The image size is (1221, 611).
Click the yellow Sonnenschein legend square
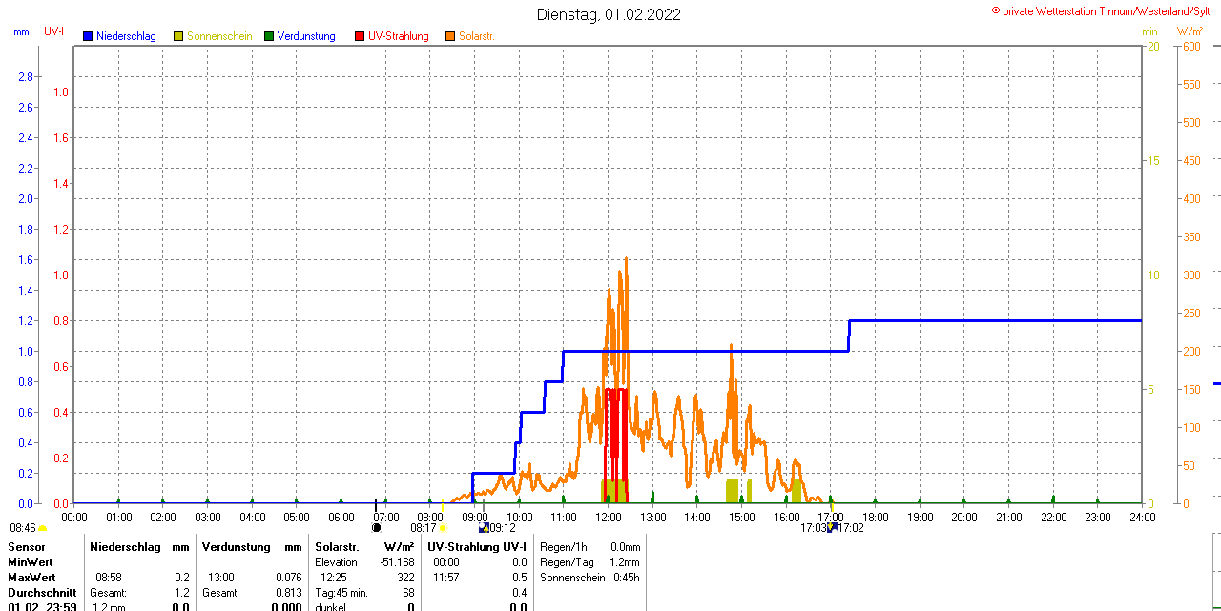click(x=178, y=36)
